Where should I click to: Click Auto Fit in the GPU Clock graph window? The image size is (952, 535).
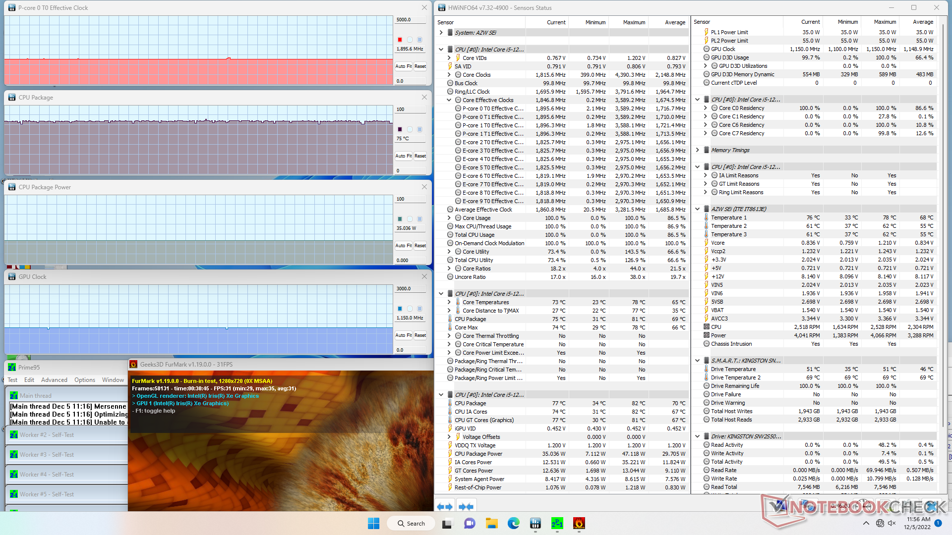coord(404,335)
